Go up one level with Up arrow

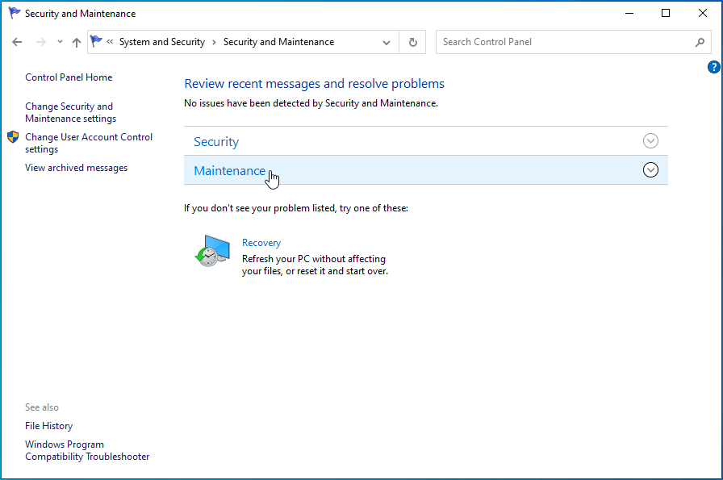[x=77, y=42]
